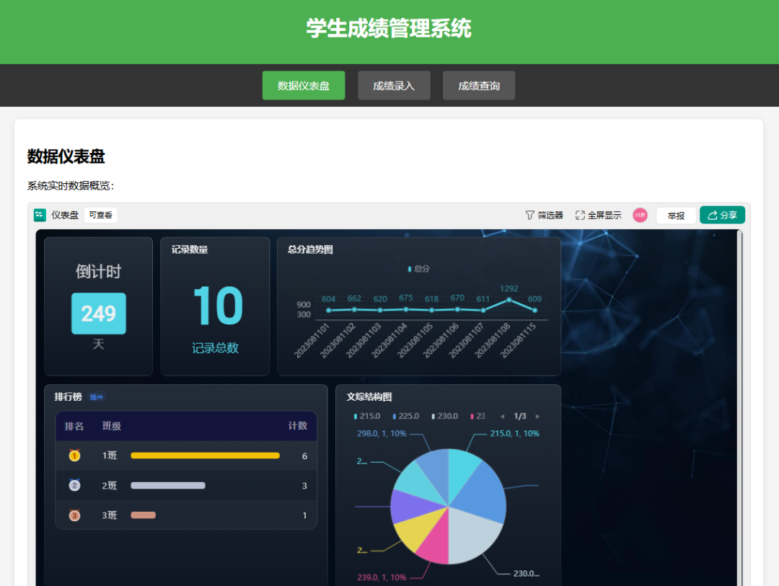Click the right arrow beside 1/3 pager
This screenshot has height=586, width=779.
[x=537, y=416]
